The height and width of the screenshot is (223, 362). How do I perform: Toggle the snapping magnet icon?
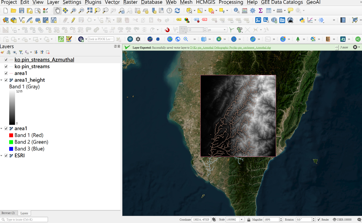(x=167, y=30)
